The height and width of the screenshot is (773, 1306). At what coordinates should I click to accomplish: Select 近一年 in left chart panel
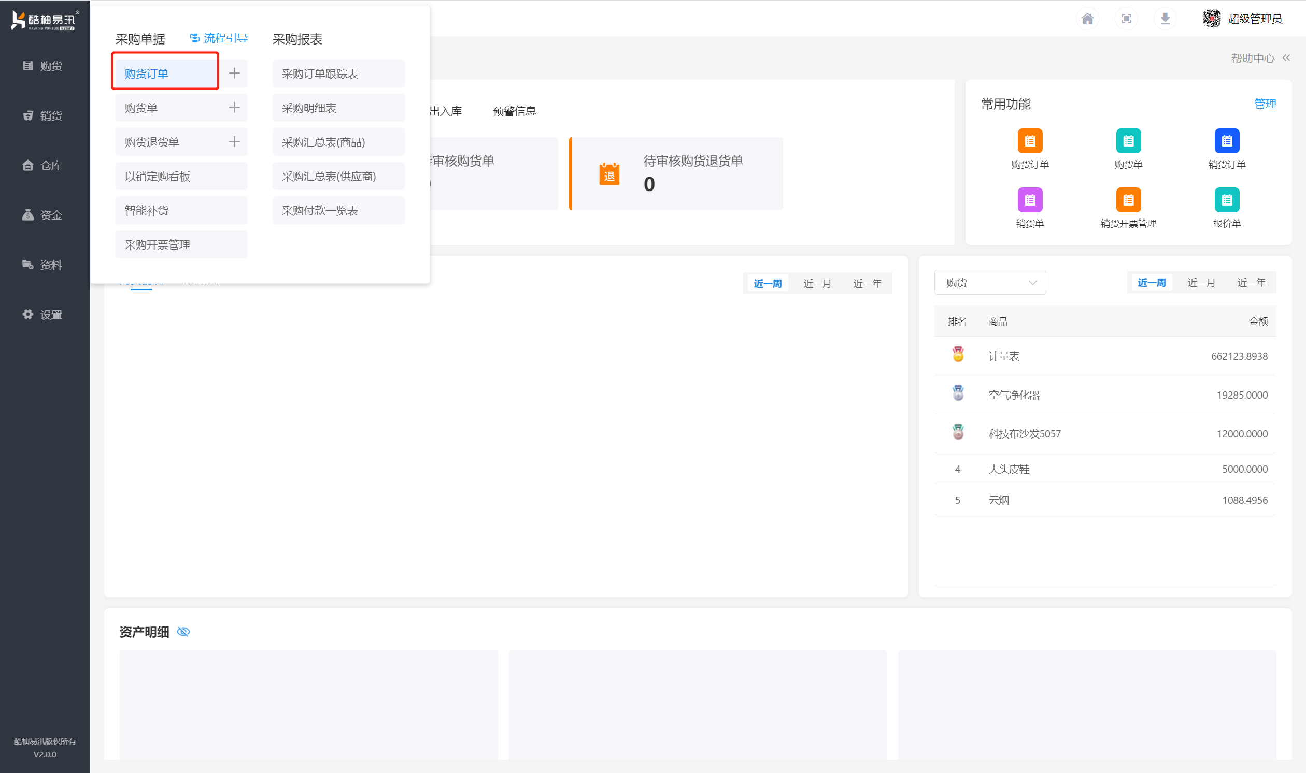point(867,284)
